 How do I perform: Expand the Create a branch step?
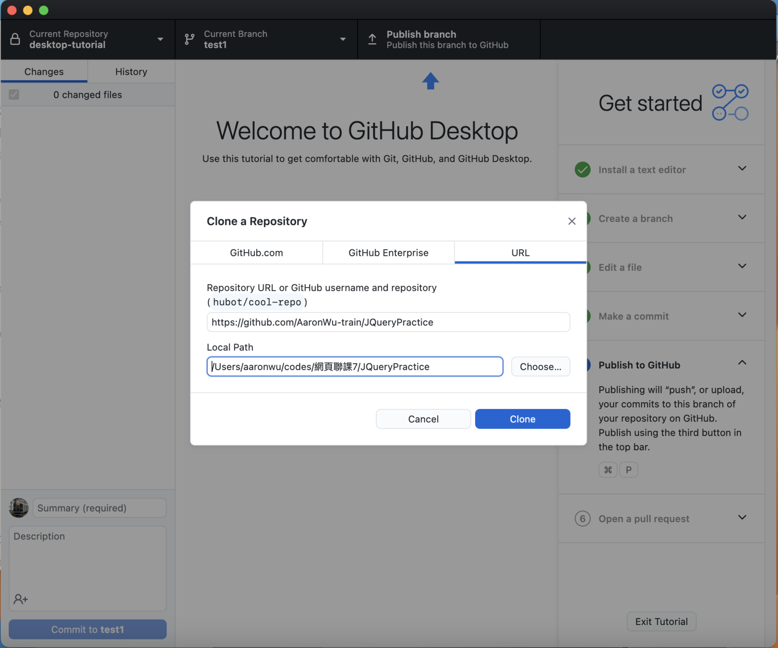pyautogui.click(x=742, y=218)
